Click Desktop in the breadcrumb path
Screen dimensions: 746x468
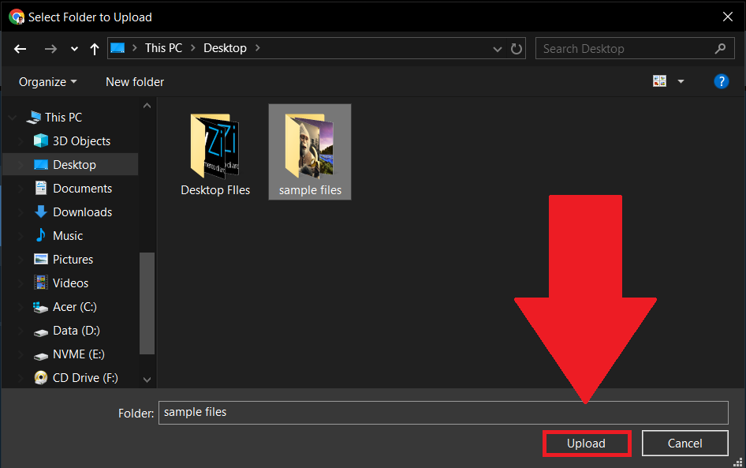click(225, 47)
